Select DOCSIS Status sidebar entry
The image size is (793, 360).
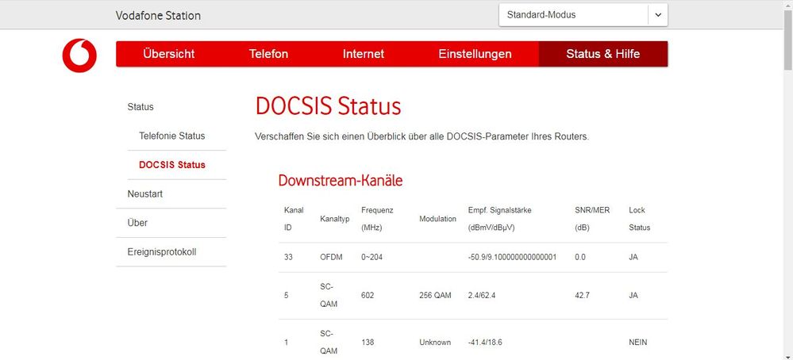172,165
